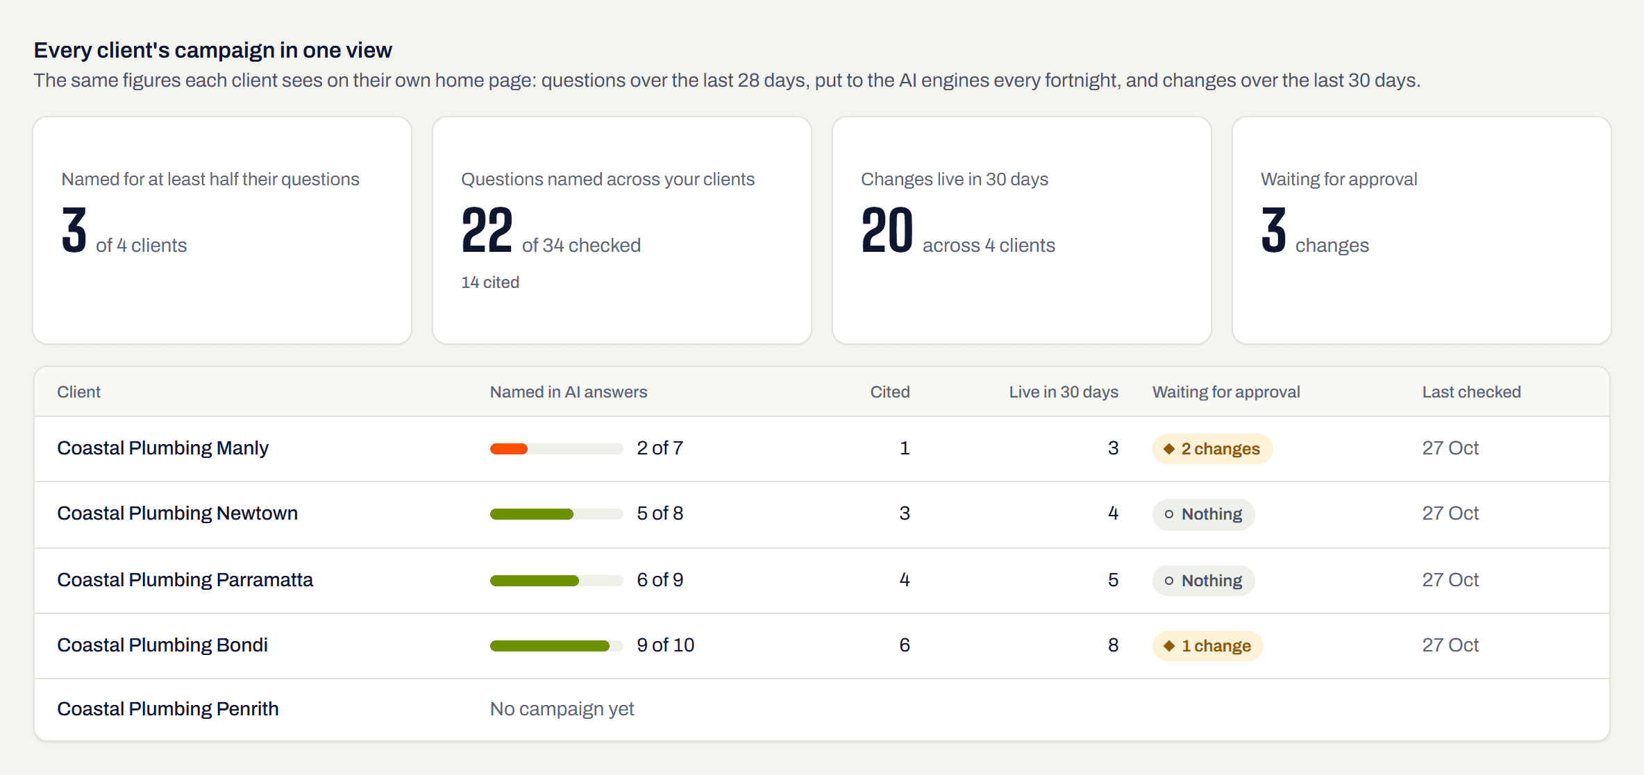Image resolution: width=1644 pixels, height=775 pixels.
Task: Click Newtown's named-in-answers progress bar
Action: click(x=557, y=514)
